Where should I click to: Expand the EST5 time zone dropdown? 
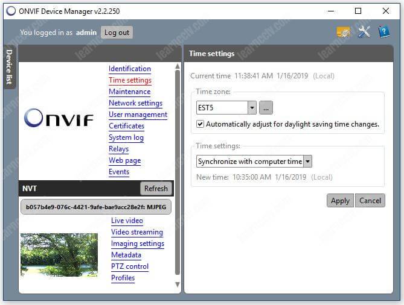(252, 107)
